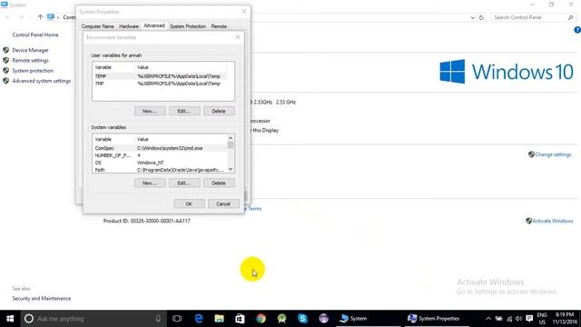This screenshot has width=581, height=327.
Task: Open File Explorer from the taskbar
Action: pyautogui.click(x=220, y=319)
